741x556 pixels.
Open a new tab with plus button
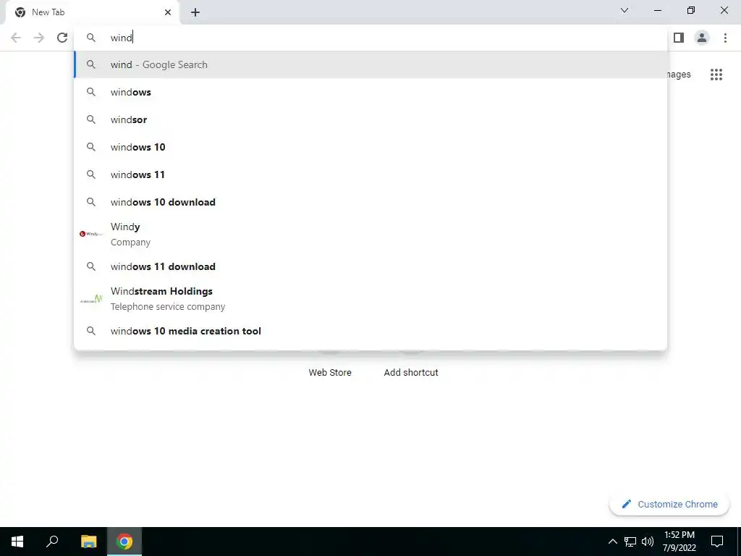point(195,12)
